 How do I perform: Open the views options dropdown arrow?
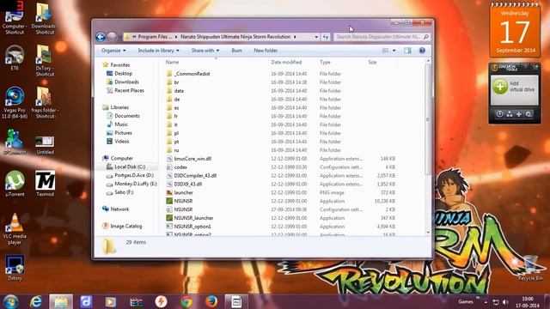tap(394, 51)
